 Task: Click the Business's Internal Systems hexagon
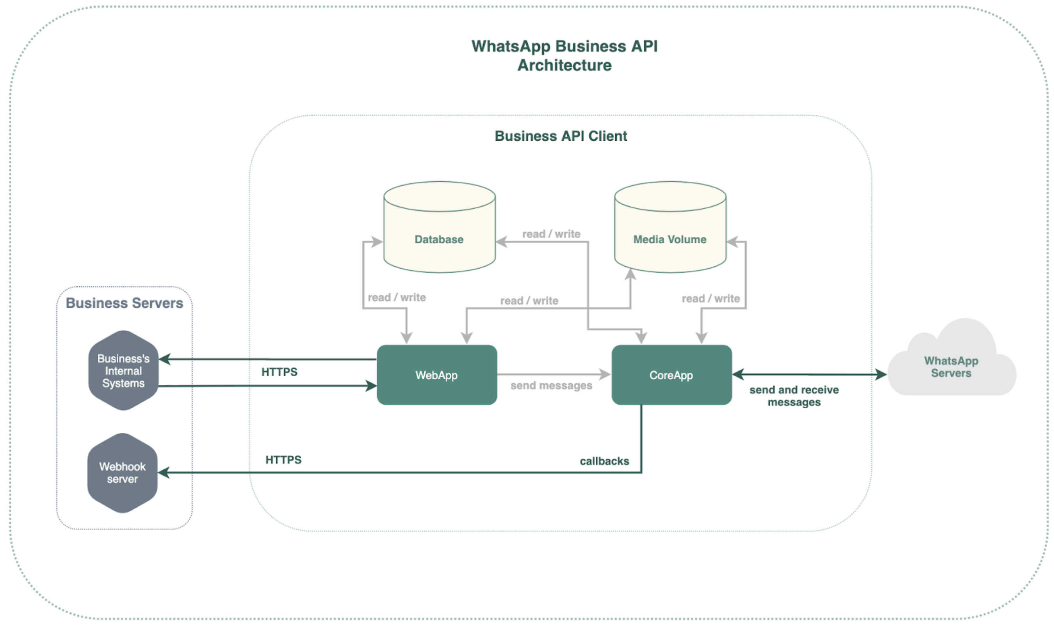(123, 370)
